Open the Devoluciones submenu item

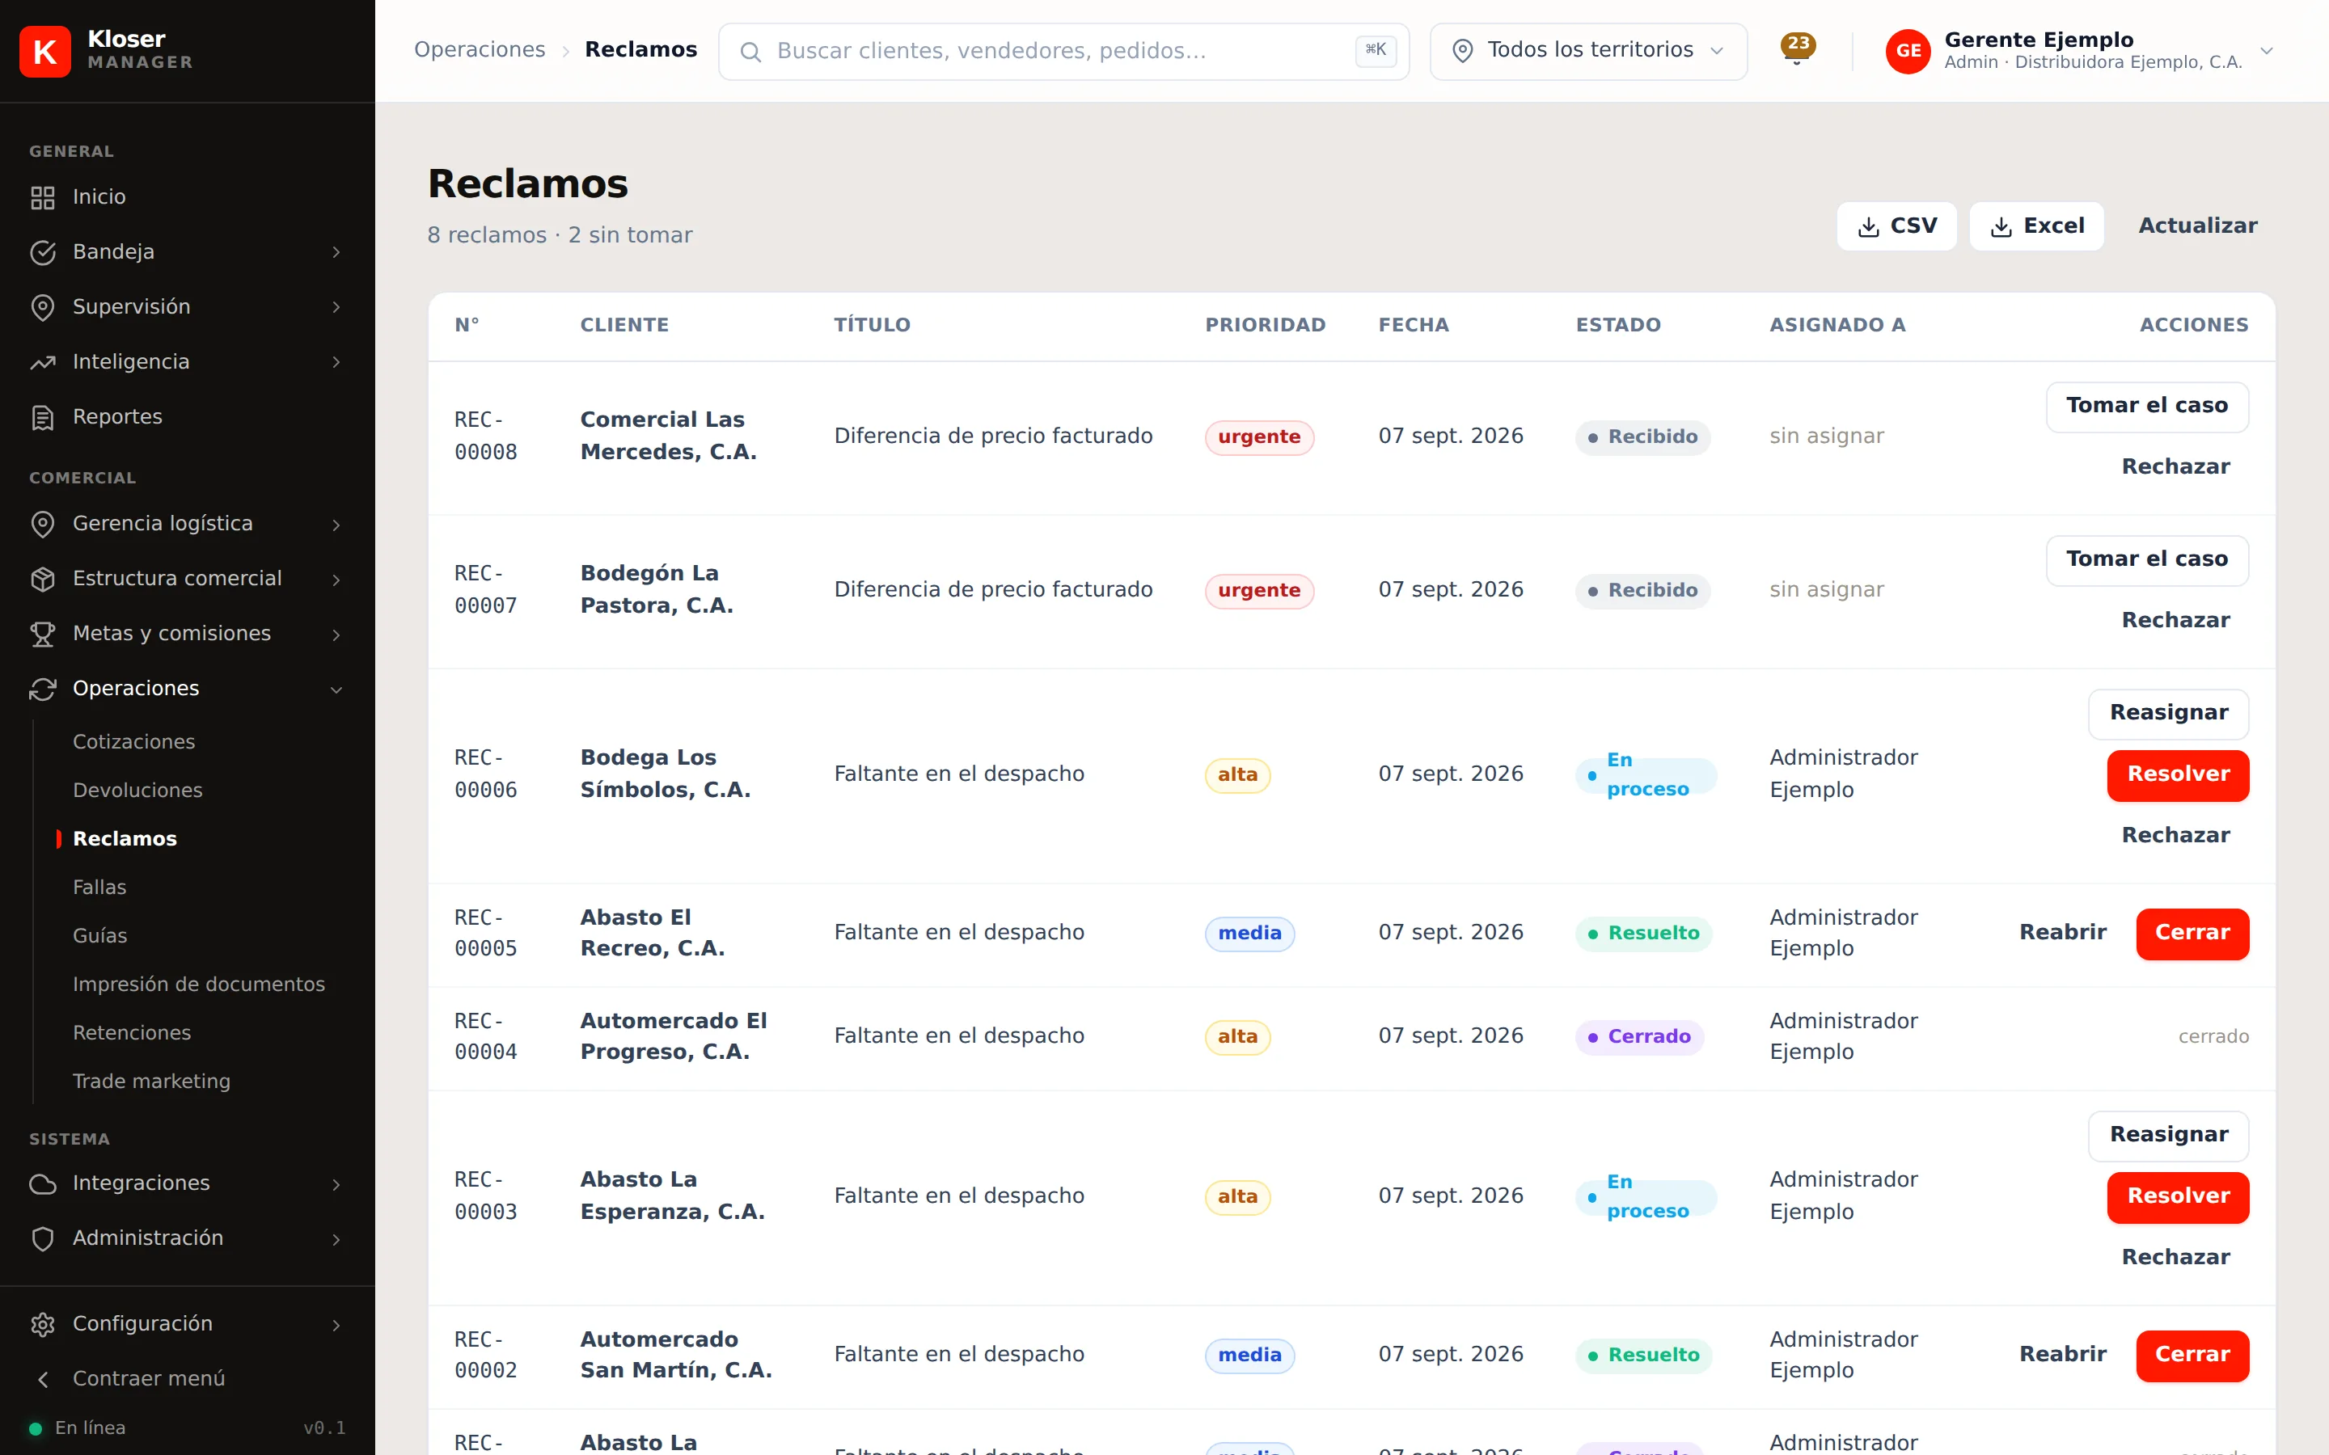tap(137, 790)
